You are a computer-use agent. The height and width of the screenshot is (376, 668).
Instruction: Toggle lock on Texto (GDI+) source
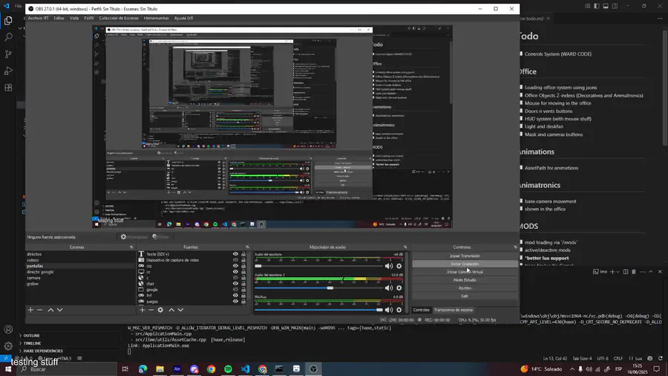(x=243, y=254)
